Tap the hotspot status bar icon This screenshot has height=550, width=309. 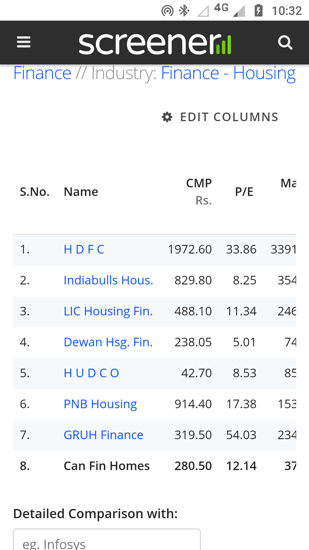pyautogui.click(x=167, y=11)
